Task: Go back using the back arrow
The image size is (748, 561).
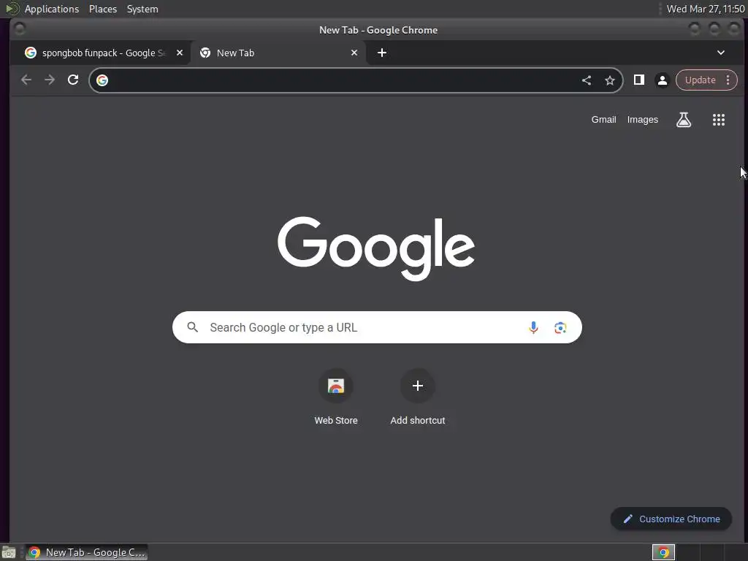Action: point(26,80)
